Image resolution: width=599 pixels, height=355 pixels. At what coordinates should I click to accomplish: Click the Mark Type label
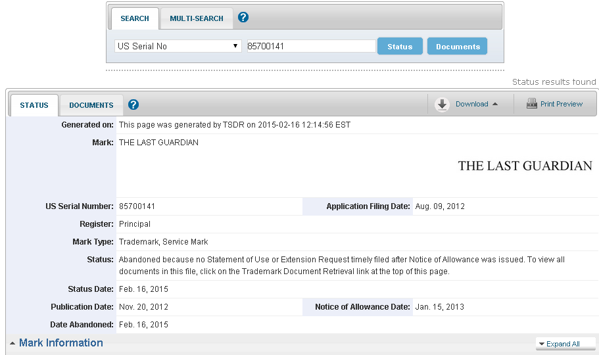[x=93, y=242]
